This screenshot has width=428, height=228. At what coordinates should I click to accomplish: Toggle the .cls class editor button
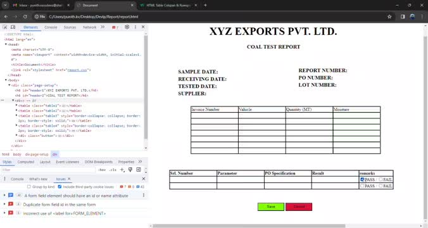click(113, 170)
